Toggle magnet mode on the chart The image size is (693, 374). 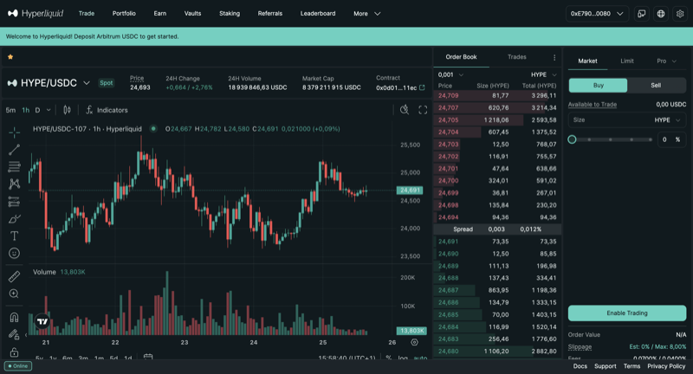point(14,318)
